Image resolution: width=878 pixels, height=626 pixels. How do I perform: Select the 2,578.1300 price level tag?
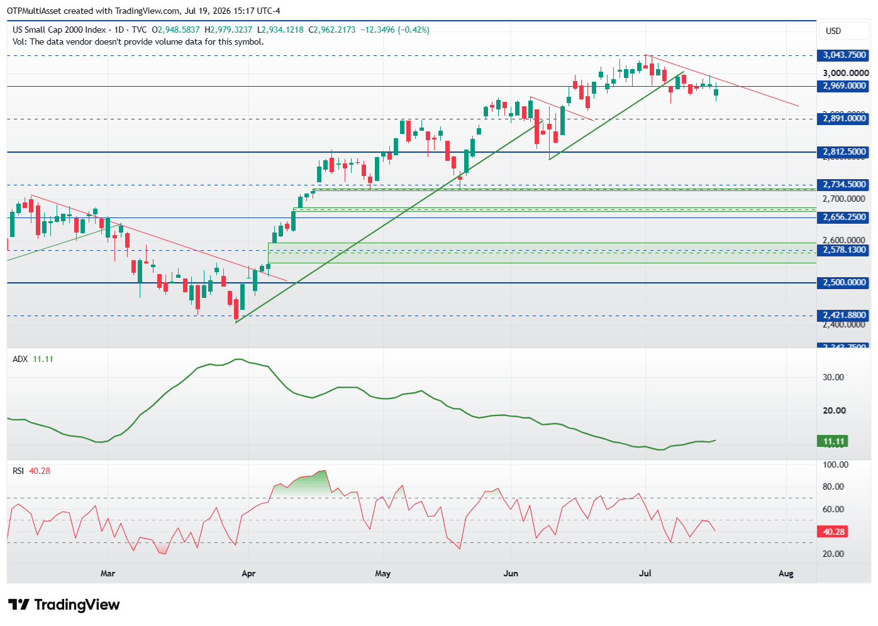tap(843, 250)
